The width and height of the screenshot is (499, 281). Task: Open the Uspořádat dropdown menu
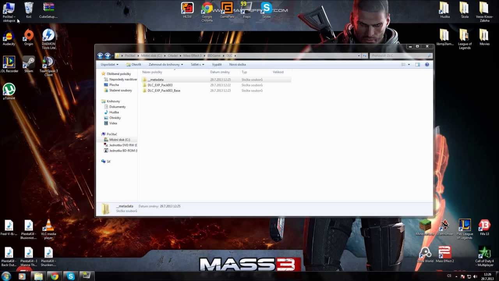click(110, 64)
